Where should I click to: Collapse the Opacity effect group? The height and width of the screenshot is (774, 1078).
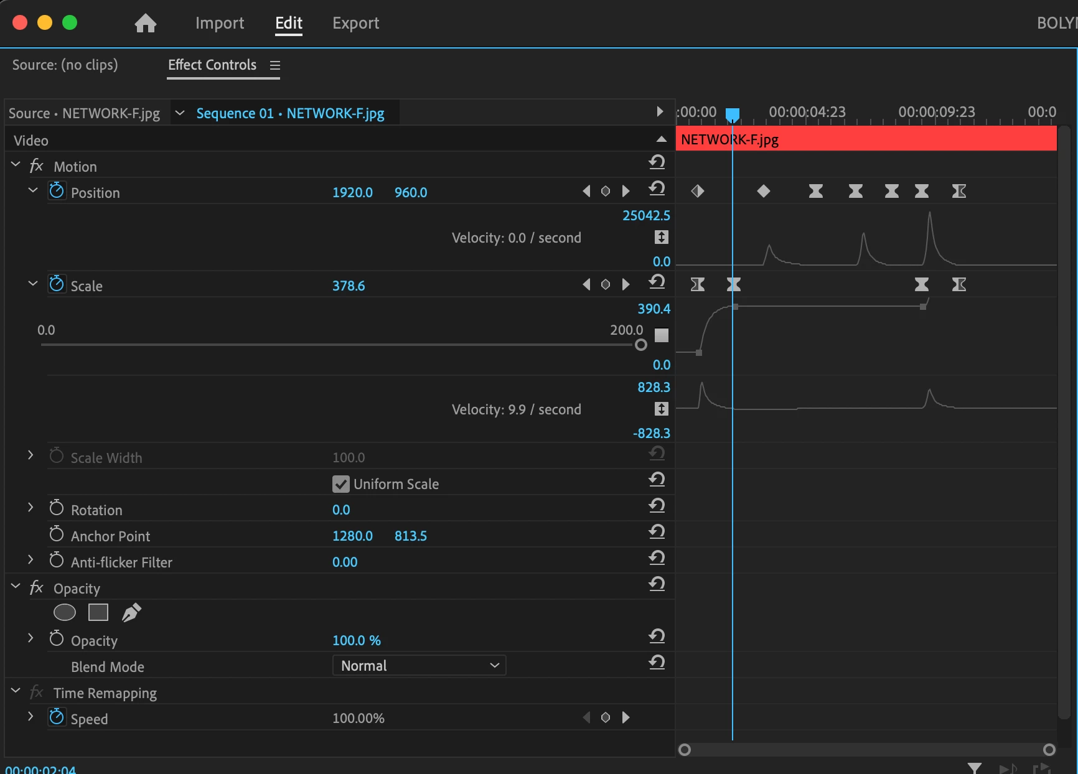(16, 586)
